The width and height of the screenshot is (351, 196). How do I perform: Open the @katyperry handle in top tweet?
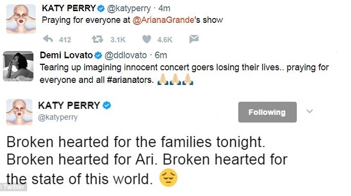pos(129,8)
